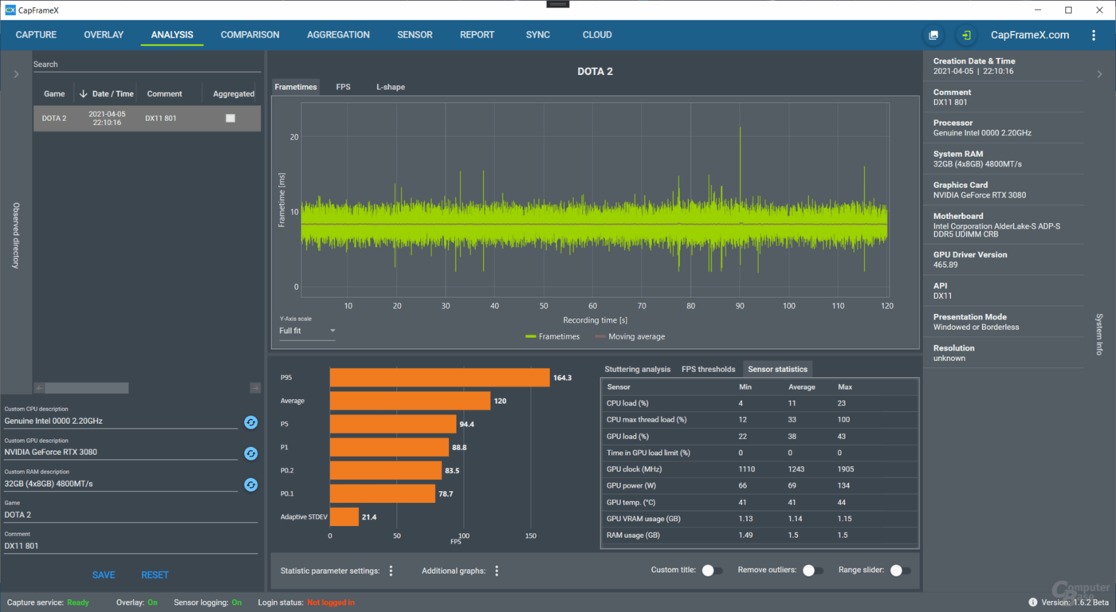
Task: Reset the custom CPU description via sync icon
Action: [x=250, y=422]
